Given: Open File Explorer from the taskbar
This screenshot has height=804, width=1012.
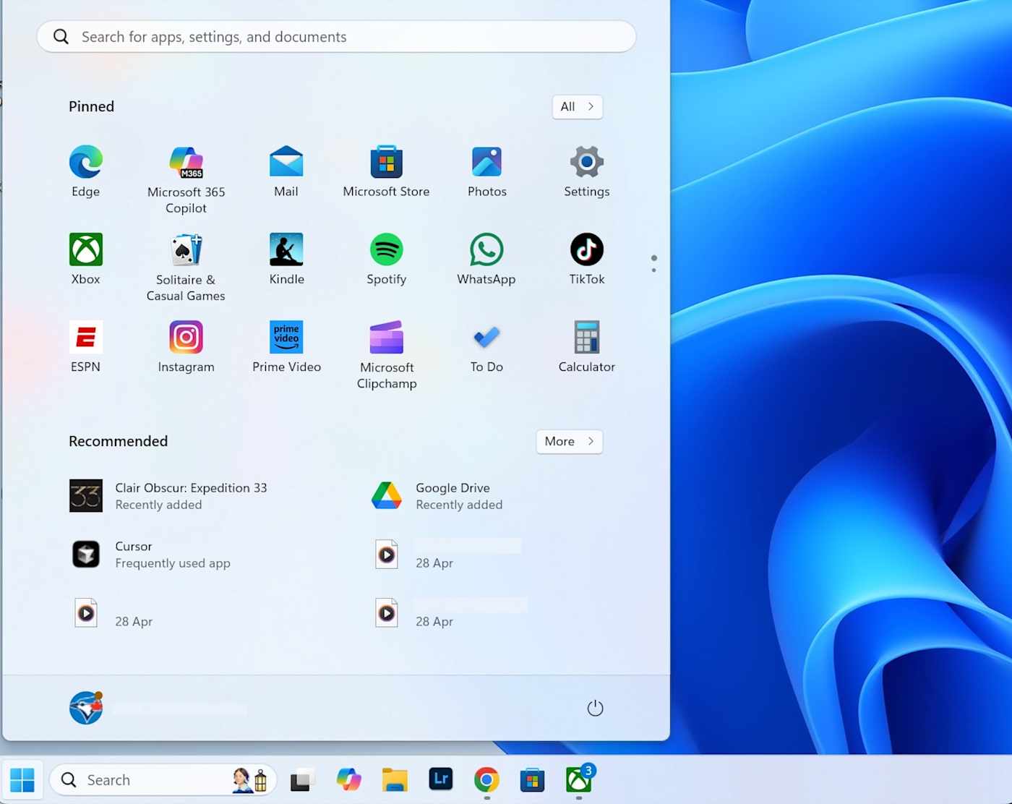Looking at the screenshot, I should (395, 779).
